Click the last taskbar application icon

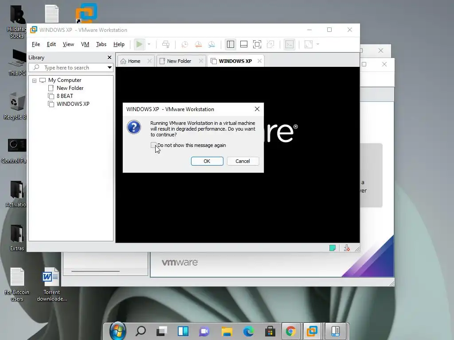[x=336, y=331]
